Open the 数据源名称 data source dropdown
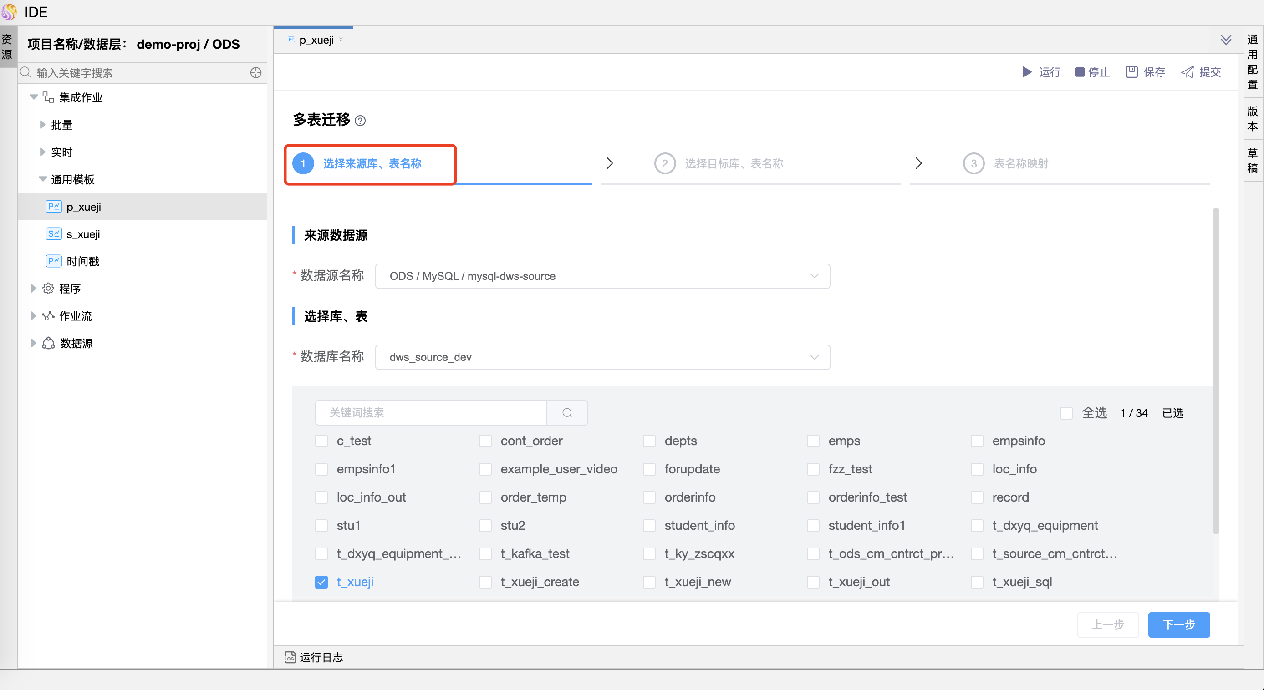The height and width of the screenshot is (690, 1264). 602,276
